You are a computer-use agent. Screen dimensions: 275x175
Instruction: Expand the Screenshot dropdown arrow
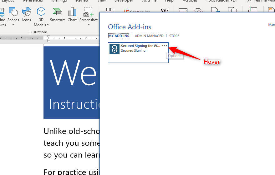89,25
